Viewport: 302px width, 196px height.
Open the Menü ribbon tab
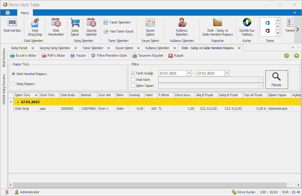tap(25, 13)
